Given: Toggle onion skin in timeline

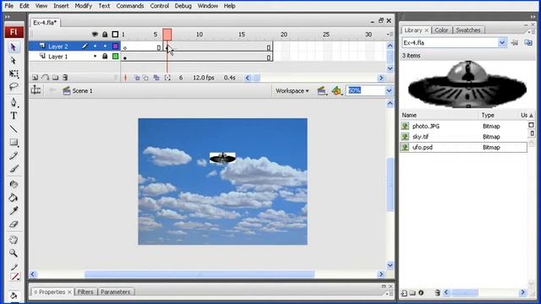Looking at the screenshot, I should click(137, 78).
